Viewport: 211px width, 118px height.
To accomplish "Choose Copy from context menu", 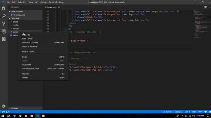I will (x=43, y=57).
